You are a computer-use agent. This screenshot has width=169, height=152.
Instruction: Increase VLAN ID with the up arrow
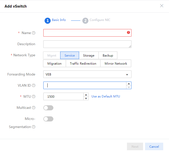pyautogui.click(x=129, y=84)
